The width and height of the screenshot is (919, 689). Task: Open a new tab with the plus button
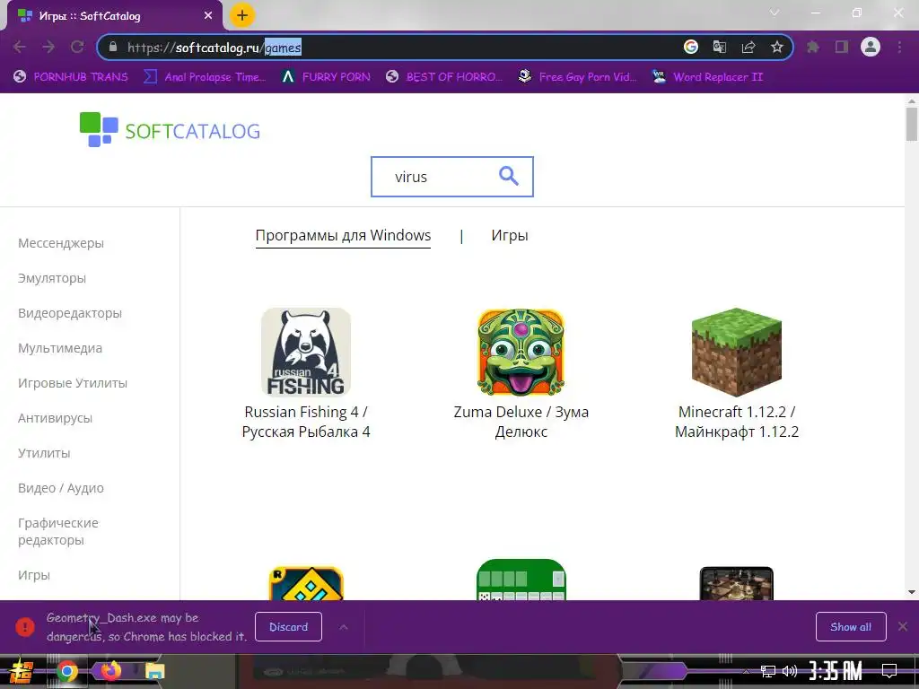242,16
